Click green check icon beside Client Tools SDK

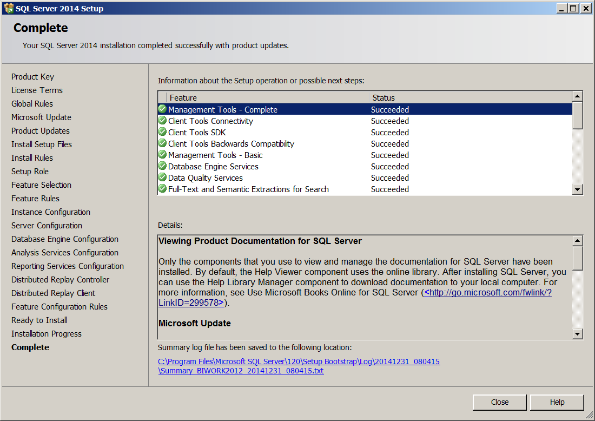click(162, 132)
